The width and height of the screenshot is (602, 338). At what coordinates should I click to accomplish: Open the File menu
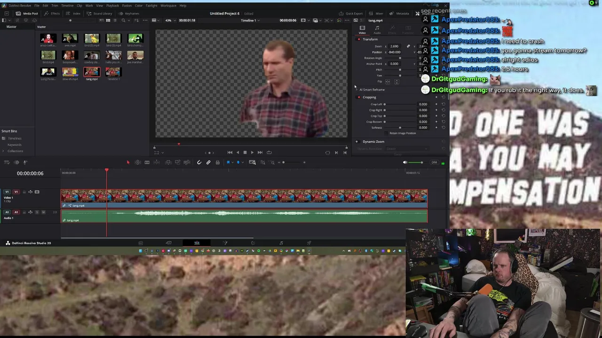[x=37, y=6]
